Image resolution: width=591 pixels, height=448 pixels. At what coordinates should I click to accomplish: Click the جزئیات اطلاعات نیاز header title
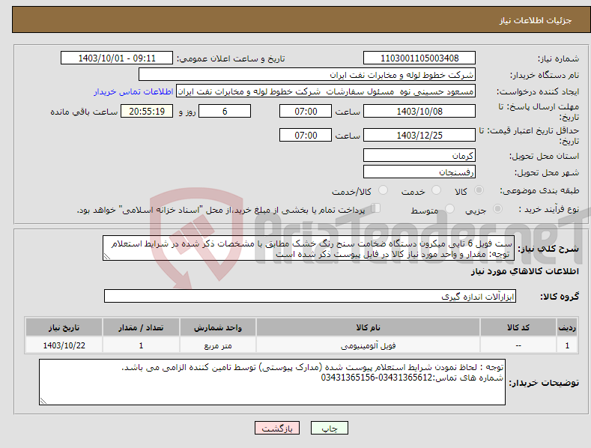[x=536, y=20]
